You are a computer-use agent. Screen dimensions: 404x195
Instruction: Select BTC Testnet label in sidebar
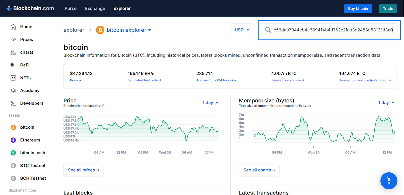(x=33, y=166)
